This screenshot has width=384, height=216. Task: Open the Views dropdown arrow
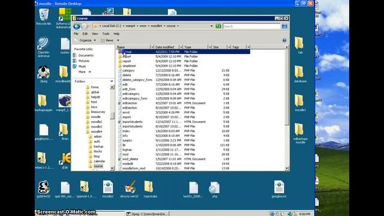tap(118, 40)
